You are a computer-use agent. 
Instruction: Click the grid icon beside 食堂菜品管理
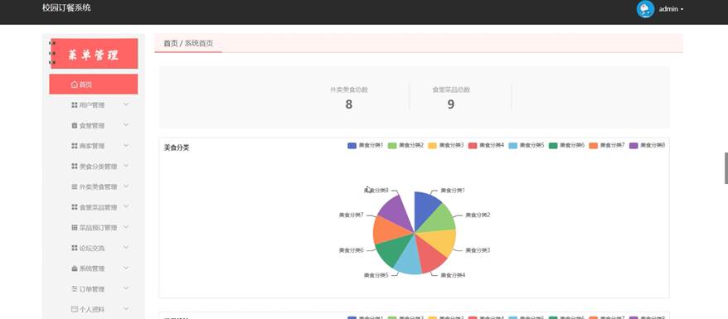coord(75,207)
